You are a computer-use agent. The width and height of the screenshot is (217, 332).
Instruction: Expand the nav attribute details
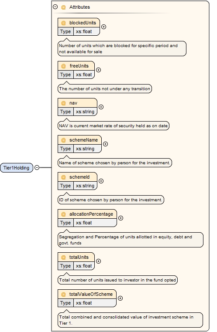click(101, 107)
